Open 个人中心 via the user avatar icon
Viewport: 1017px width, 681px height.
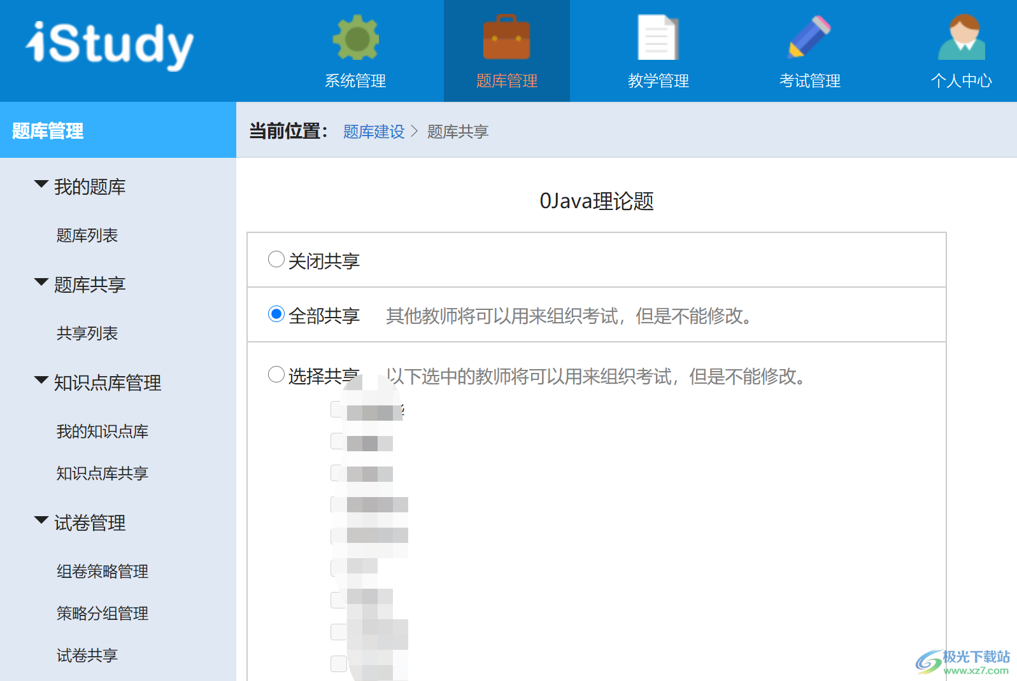coord(962,37)
